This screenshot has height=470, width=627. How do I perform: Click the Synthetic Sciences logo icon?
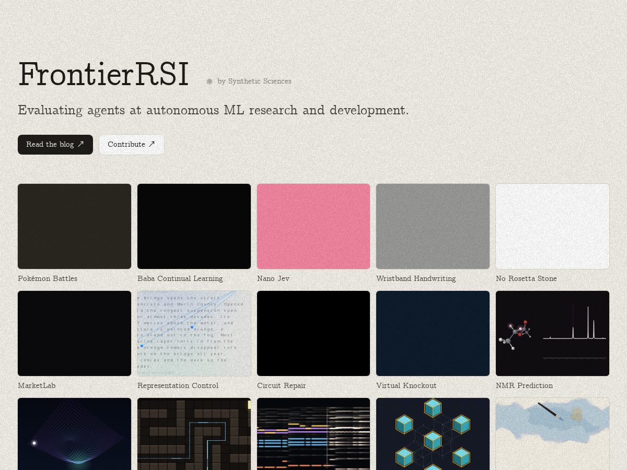tap(210, 81)
